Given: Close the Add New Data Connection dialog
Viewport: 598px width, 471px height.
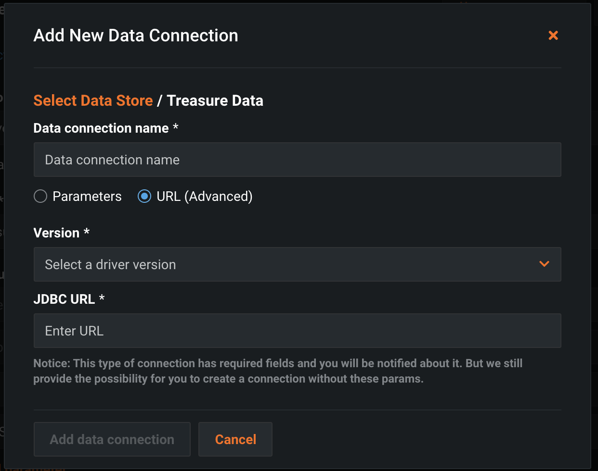Looking at the screenshot, I should 553,35.
